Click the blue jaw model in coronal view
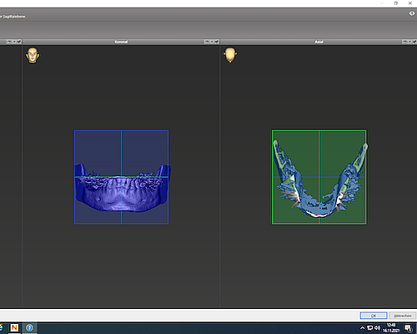Image resolution: width=417 pixels, height=334 pixels. click(122, 190)
